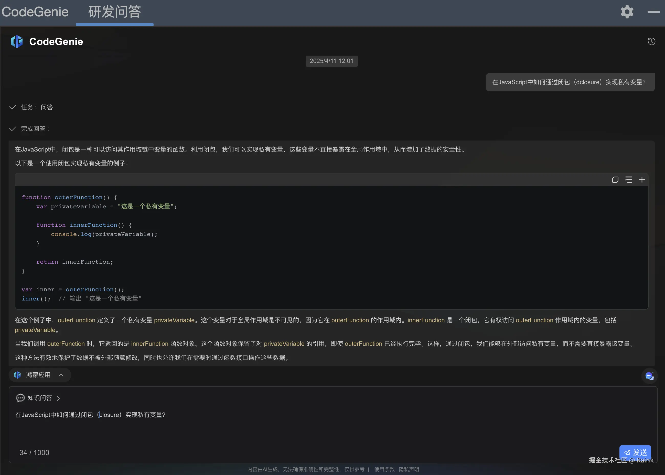The image size is (665, 475).
Task: Expand the 鸿蒙应用 selector chevron
Action: 61,375
